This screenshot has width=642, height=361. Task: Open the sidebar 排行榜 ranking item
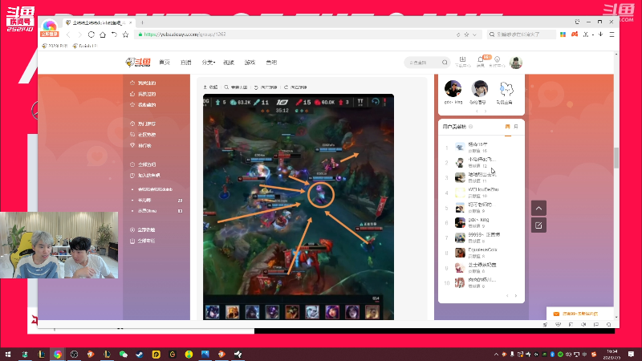pyautogui.click(x=141, y=146)
